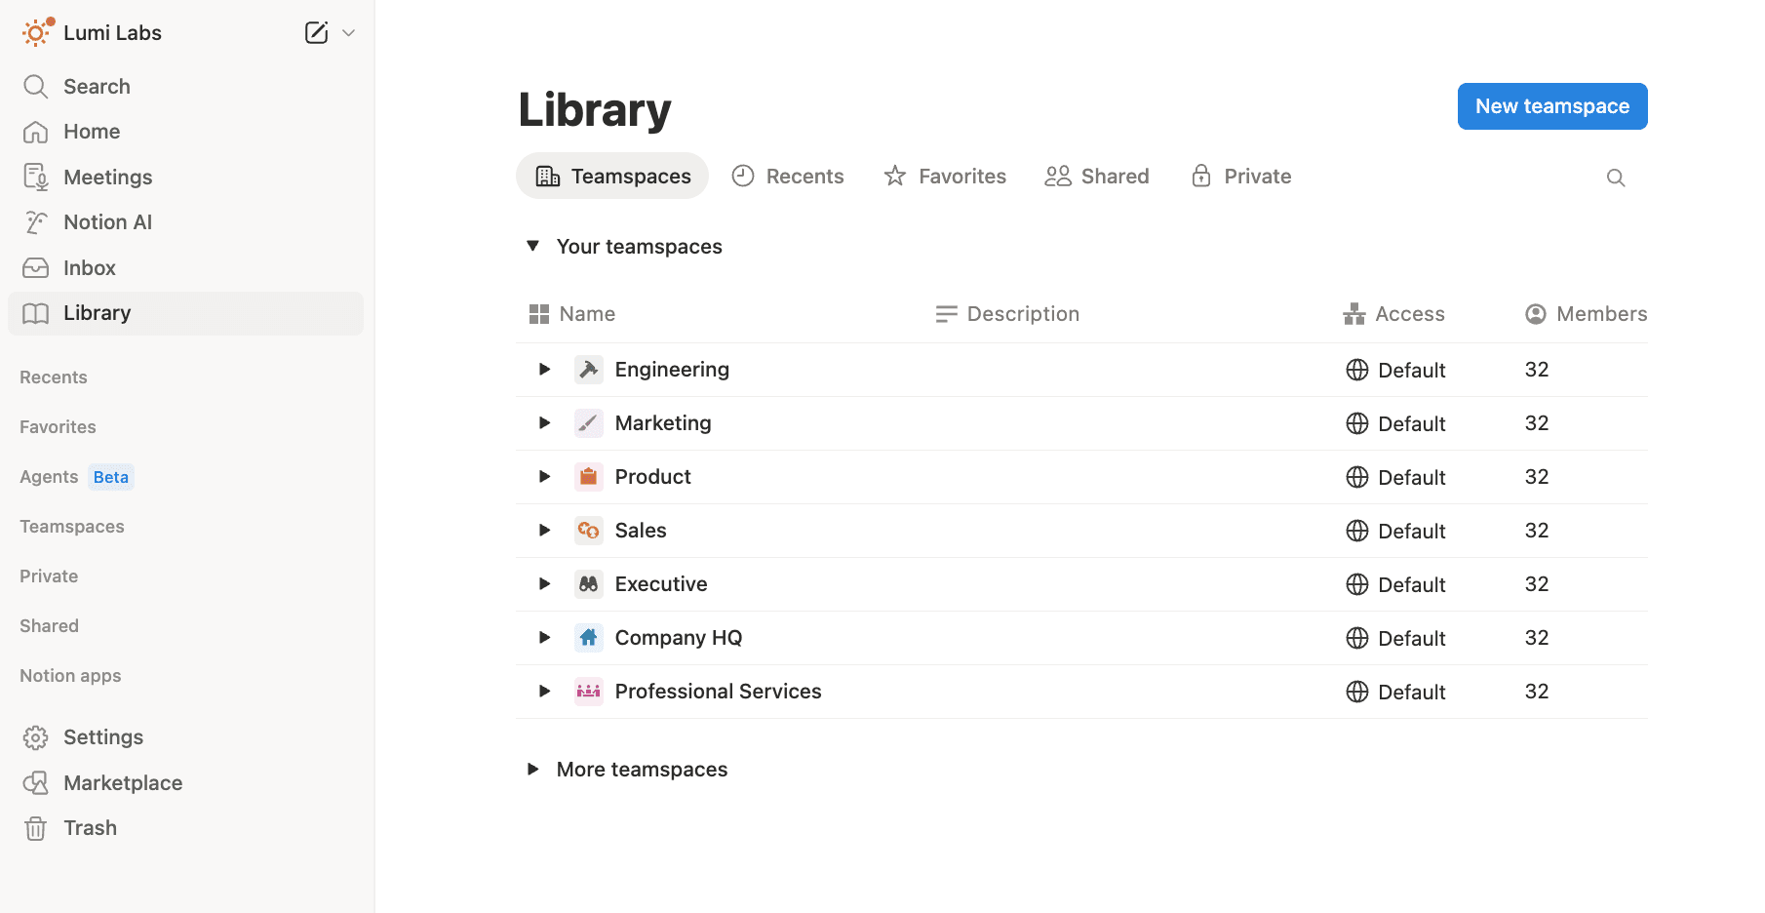Expand More teamspaces
The height and width of the screenshot is (913, 1765).
pos(532,769)
